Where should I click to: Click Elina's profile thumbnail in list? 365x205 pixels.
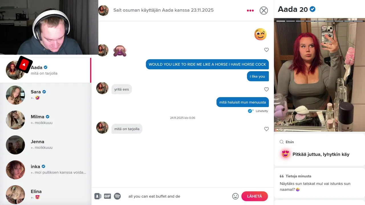[15, 194]
